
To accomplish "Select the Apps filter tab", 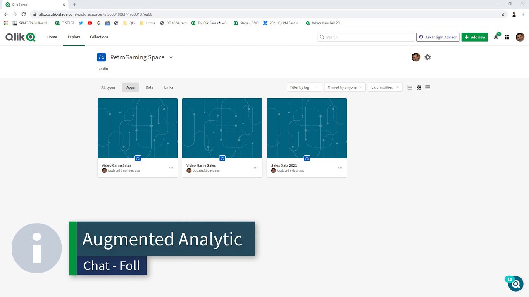I will [x=131, y=87].
